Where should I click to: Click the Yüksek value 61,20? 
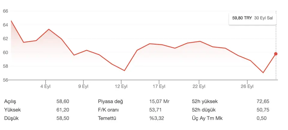63,110
